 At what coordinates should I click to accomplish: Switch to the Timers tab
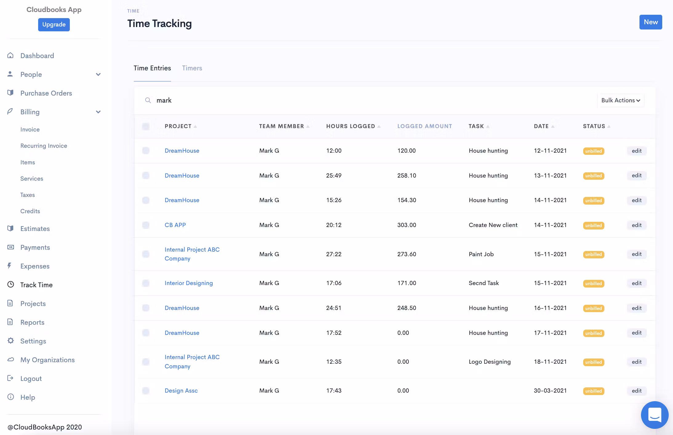coord(192,68)
